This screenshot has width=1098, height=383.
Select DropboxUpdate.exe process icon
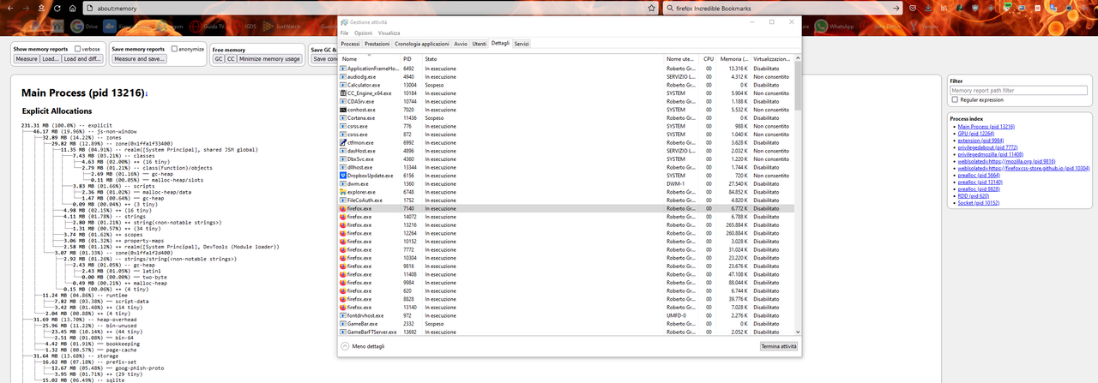coord(343,175)
